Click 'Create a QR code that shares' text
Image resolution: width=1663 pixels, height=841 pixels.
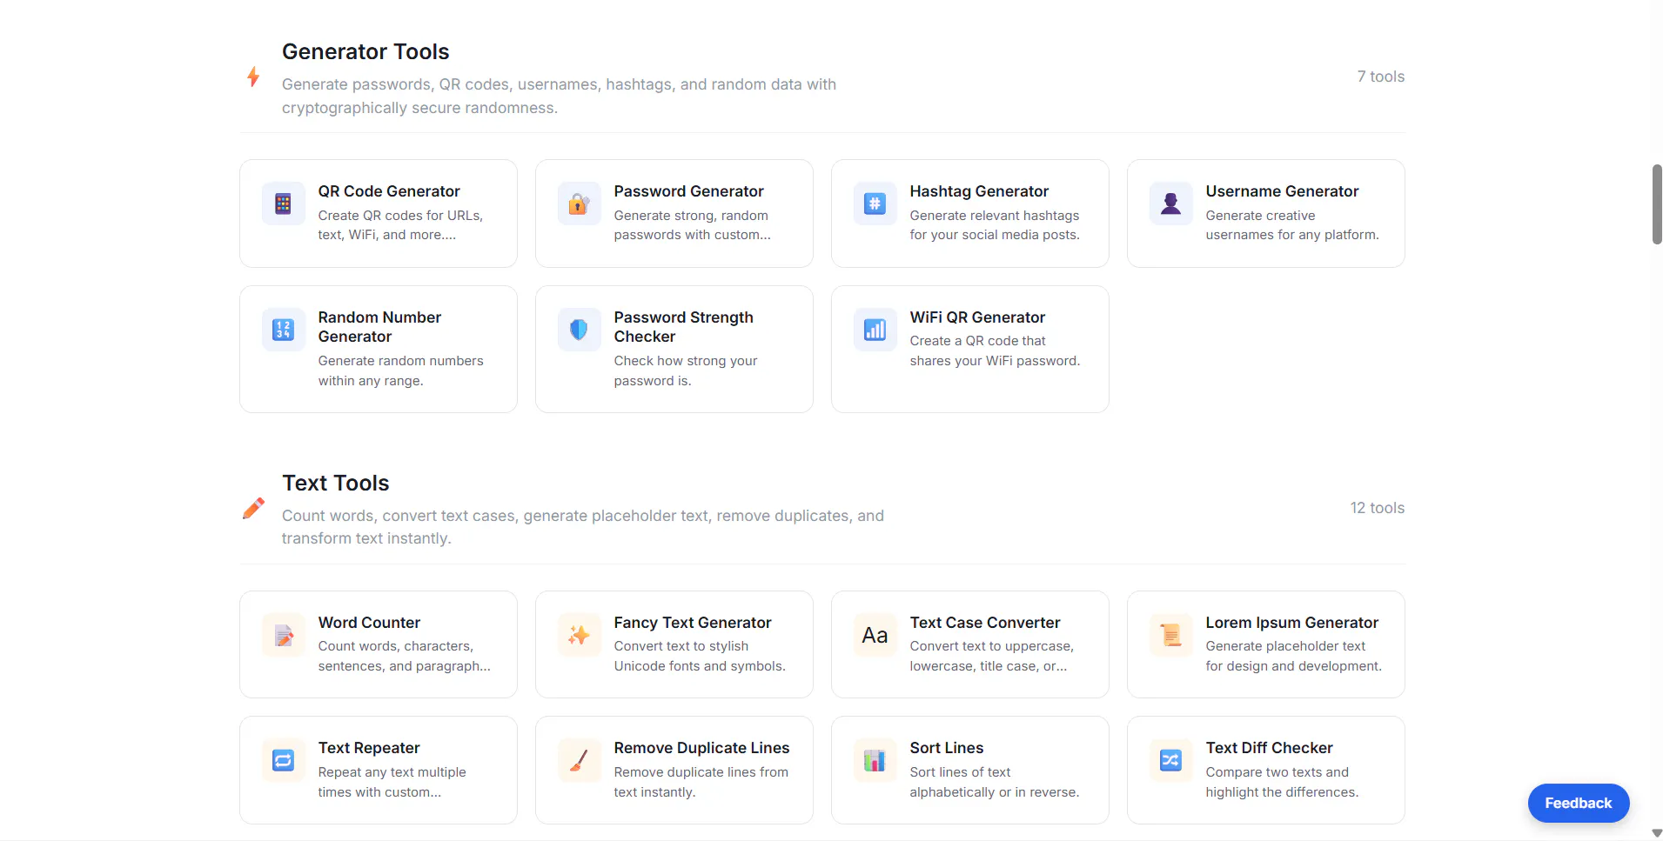(995, 350)
